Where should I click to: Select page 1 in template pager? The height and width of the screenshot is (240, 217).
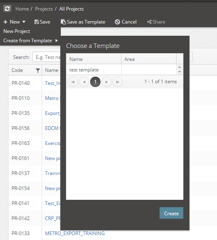point(95,82)
